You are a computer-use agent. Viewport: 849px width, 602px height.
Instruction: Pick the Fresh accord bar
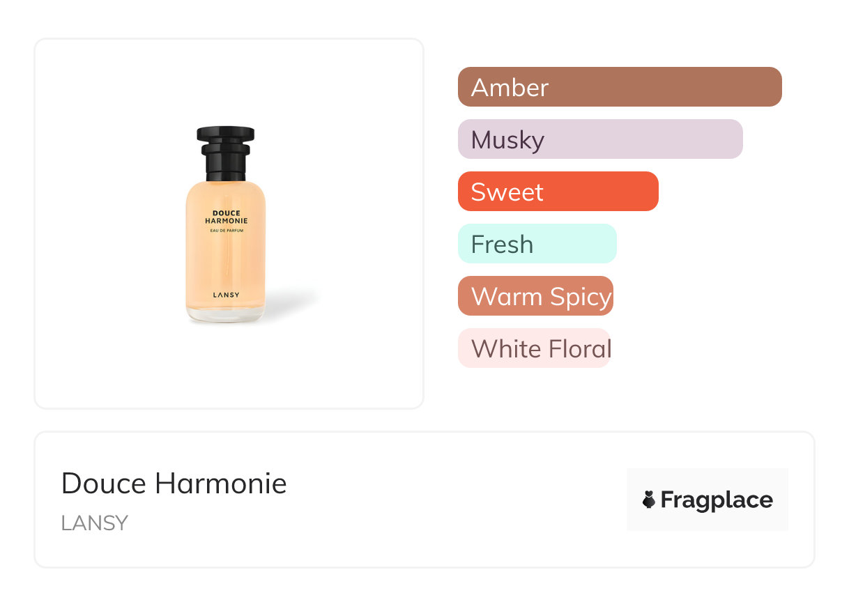537,244
